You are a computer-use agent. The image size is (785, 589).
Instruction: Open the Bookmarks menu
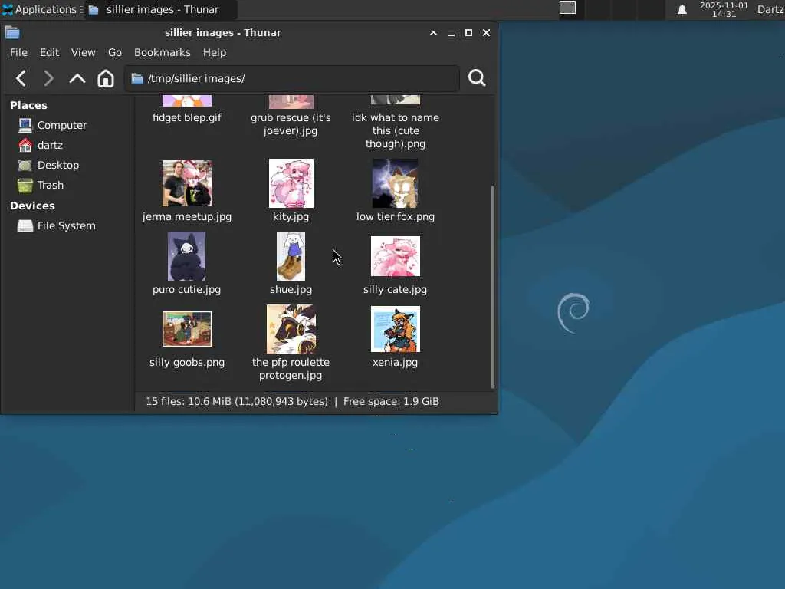(163, 52)
